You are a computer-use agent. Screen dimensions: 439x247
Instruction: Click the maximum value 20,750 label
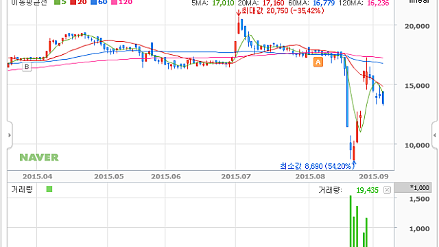pos(283,11)
